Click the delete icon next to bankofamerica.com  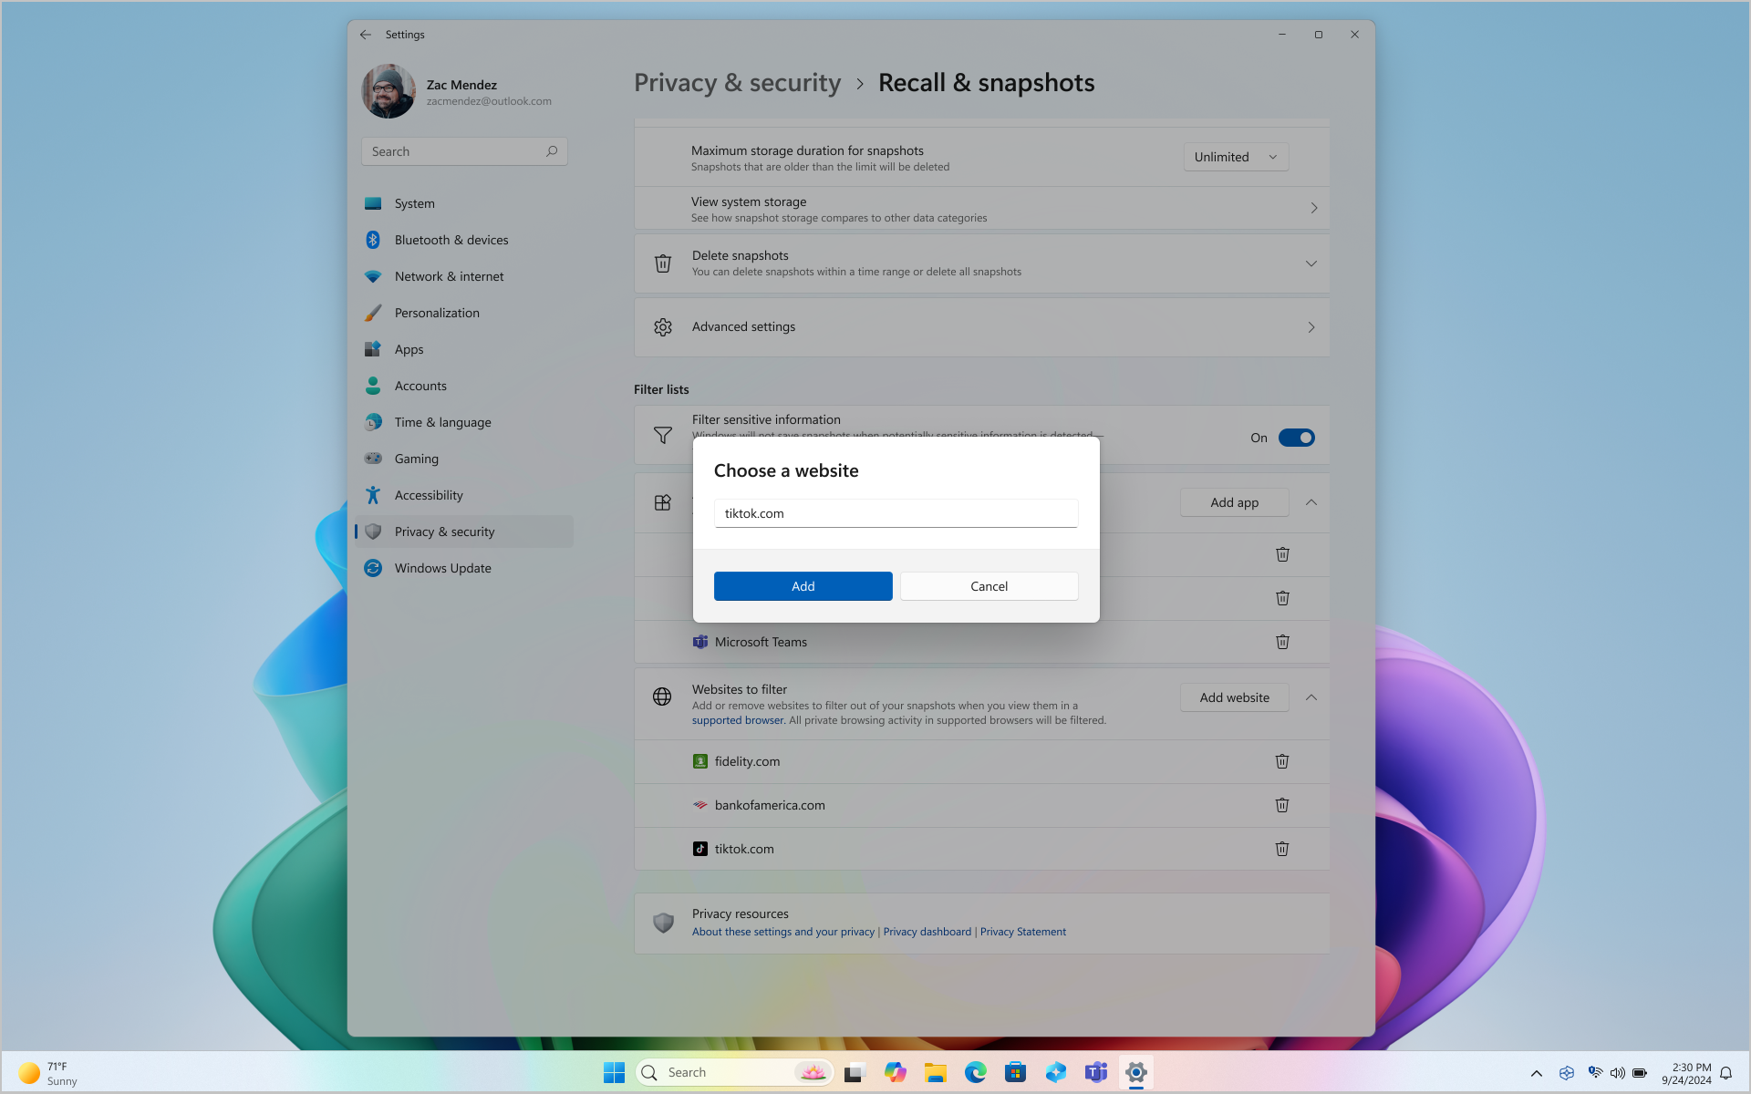click(1282, 804)
